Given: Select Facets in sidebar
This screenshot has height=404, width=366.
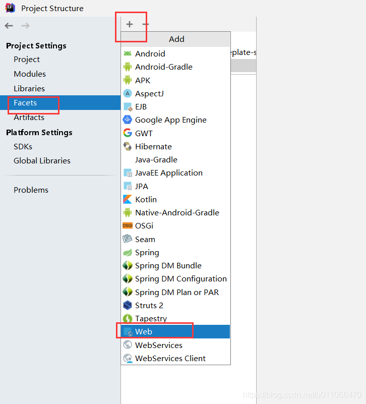Looking at the screenshot, I should [x=60, y=102].
